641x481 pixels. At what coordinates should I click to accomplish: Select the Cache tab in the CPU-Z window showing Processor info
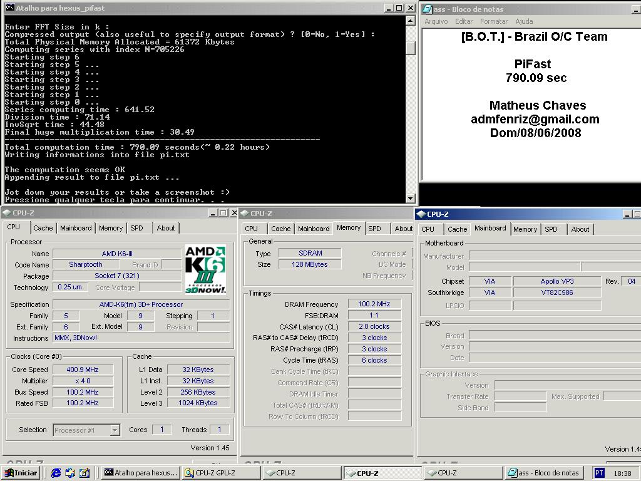click(x=43, y=228)
